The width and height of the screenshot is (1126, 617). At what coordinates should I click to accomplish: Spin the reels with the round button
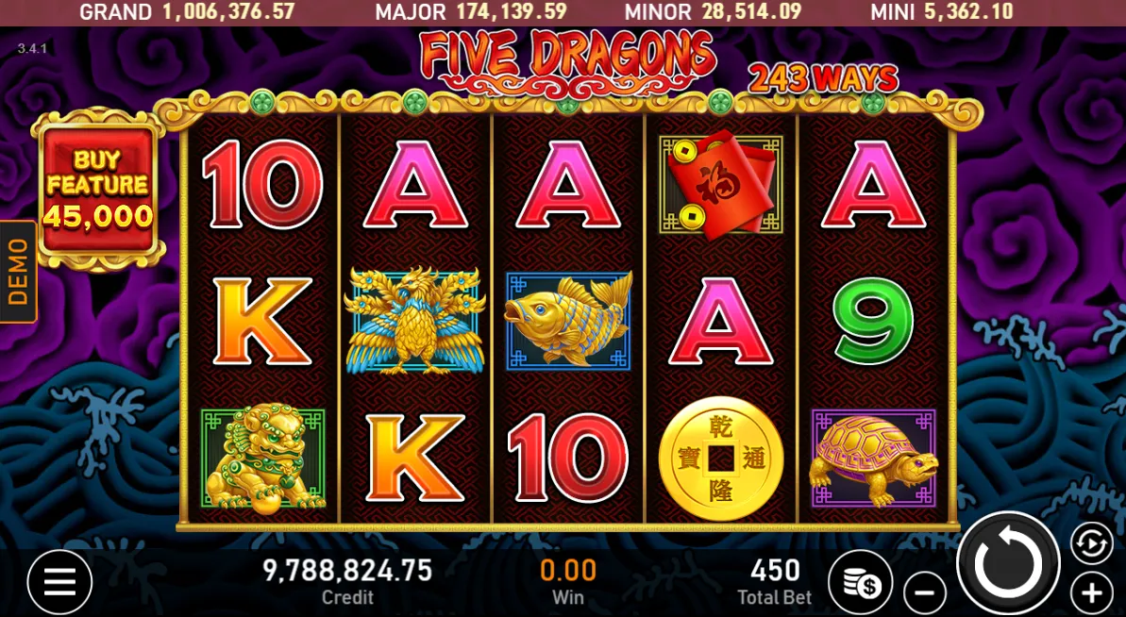pos(1008,563)
